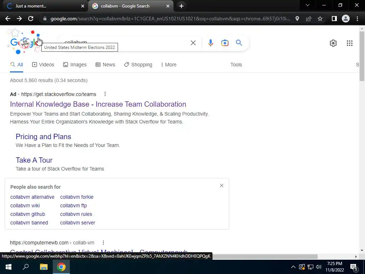Go forward using the browser forward arrow
This screenshot has width=365, height=274.
click(x=19, y=19)
